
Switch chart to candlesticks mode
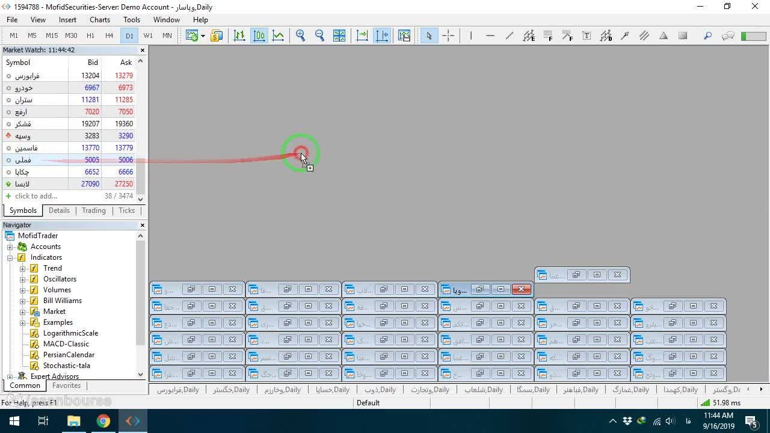(x=259, y=36)
